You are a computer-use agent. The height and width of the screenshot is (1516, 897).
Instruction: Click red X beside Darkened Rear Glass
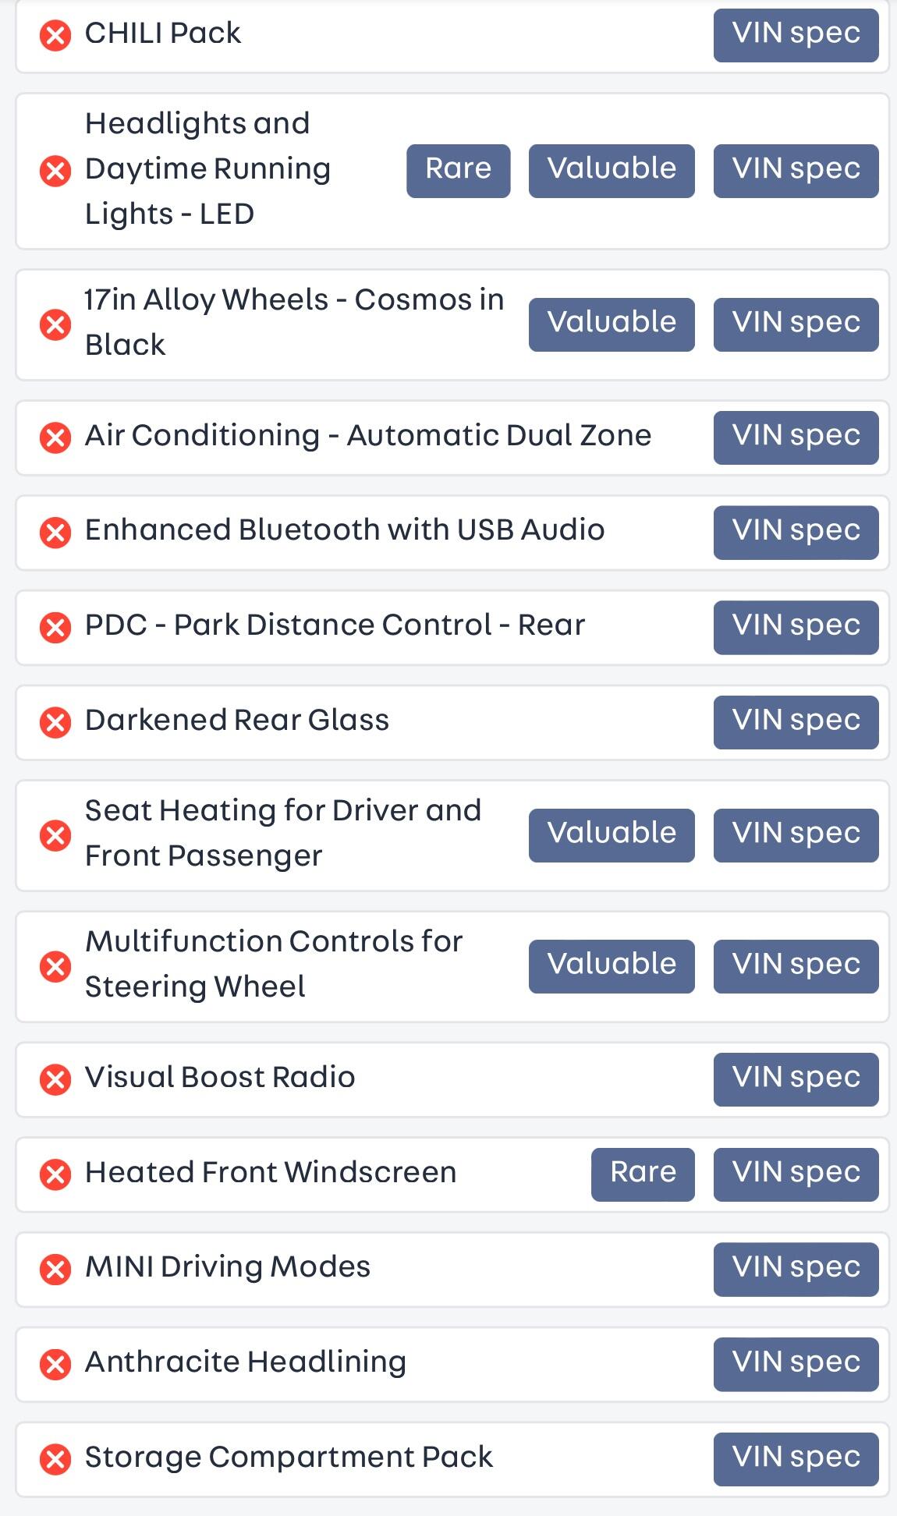55,722
